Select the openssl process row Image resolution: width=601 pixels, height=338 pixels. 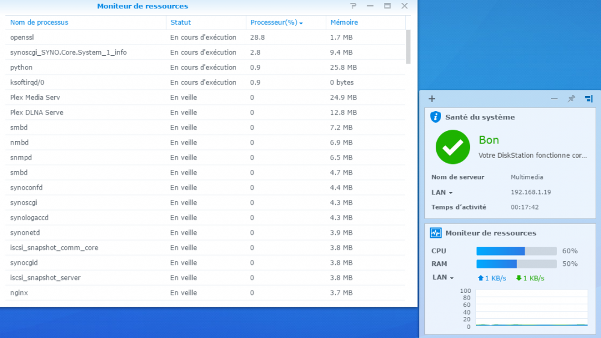coord(205,37)
